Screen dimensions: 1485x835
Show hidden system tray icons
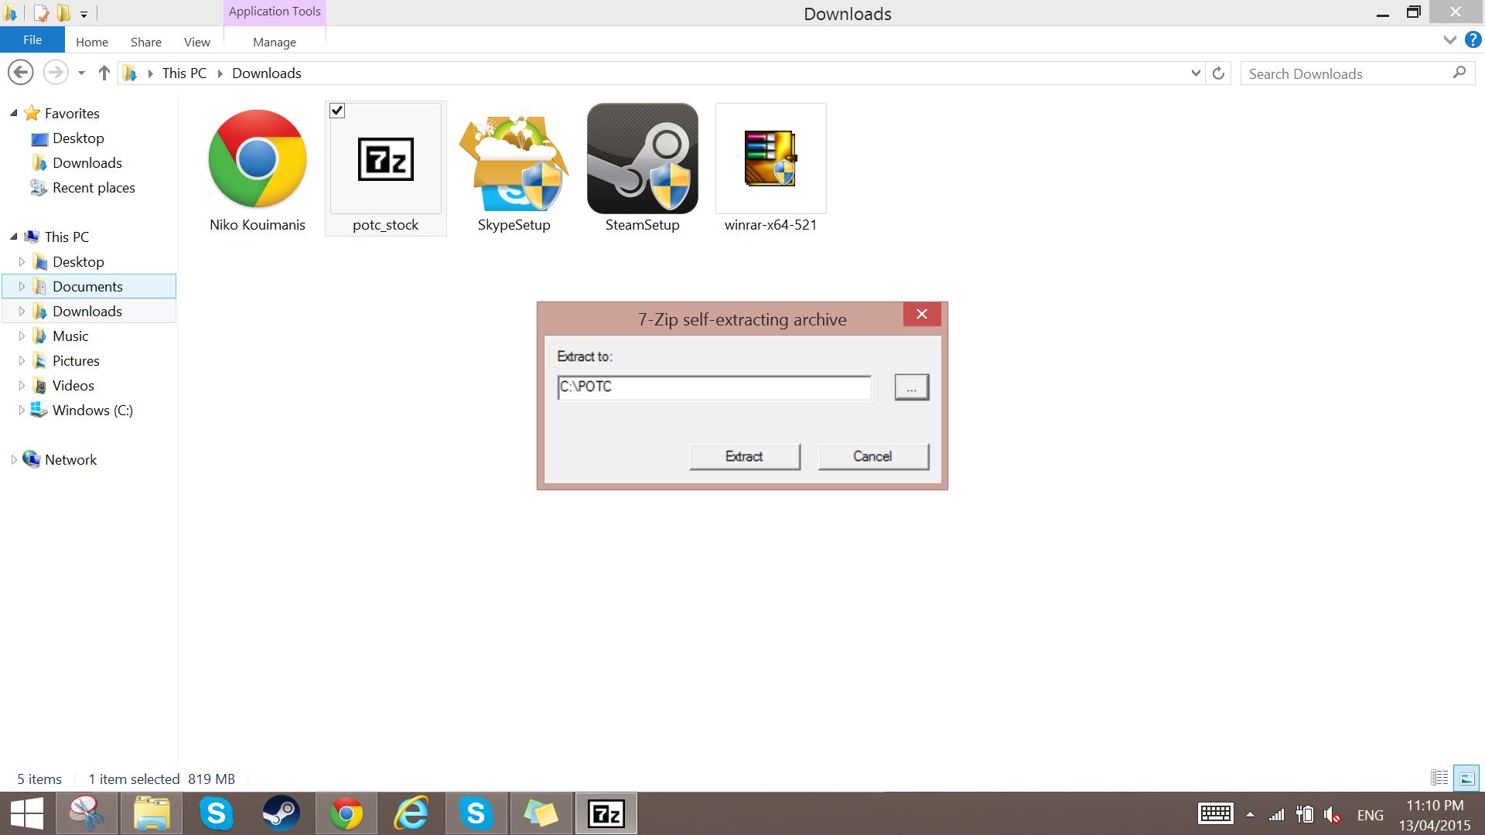pos(1250,815)
